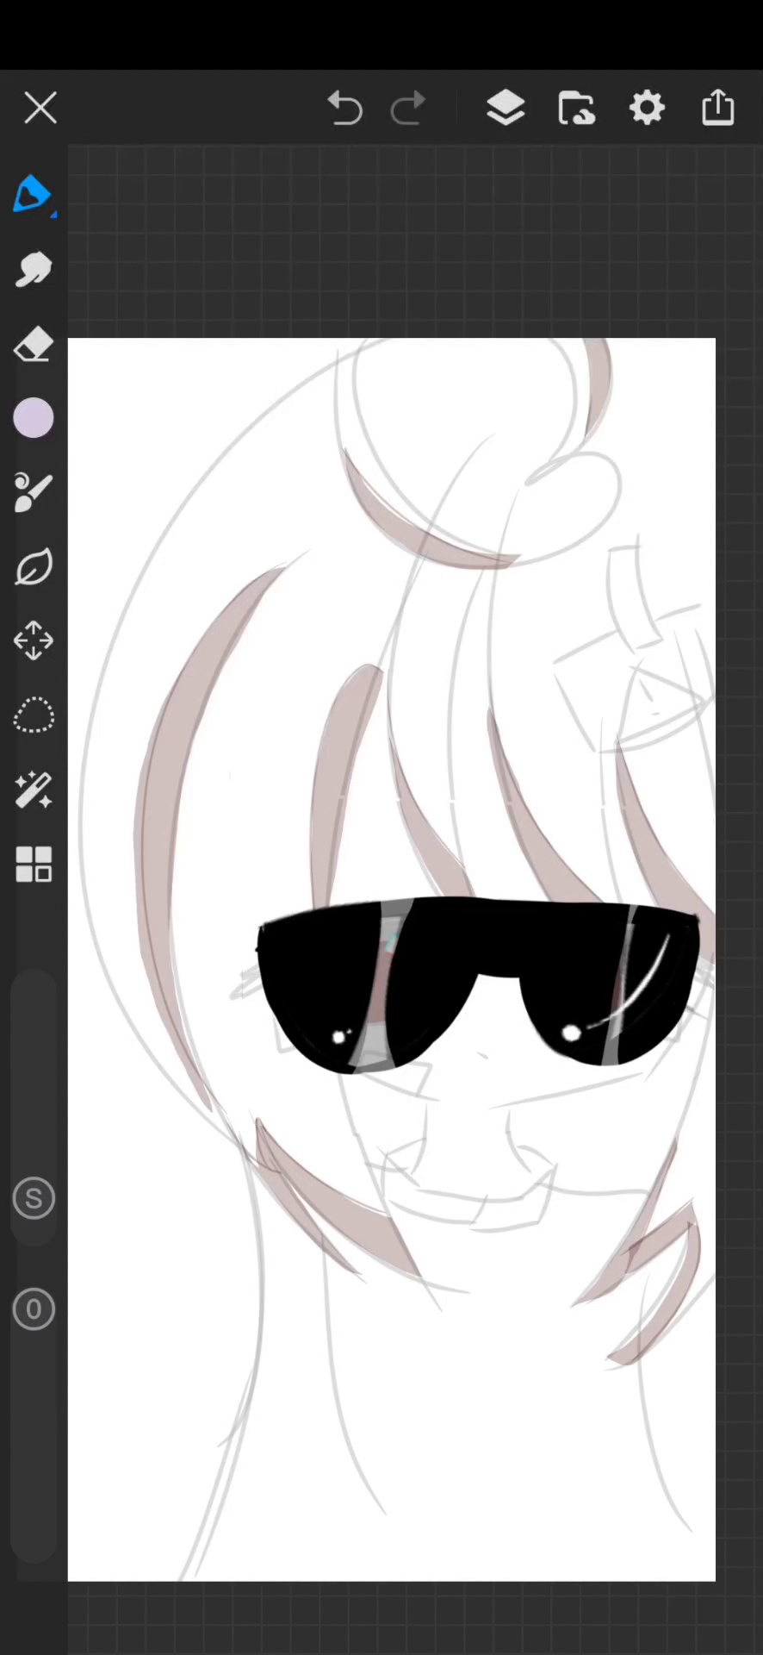Open the image import folder icon

576,109
